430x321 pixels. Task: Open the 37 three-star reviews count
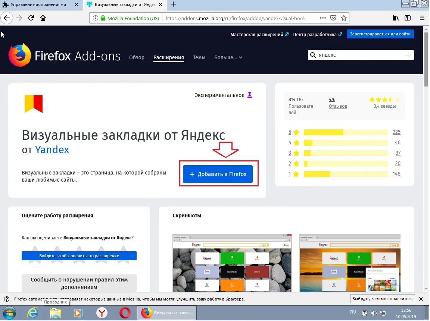(398, 153)
